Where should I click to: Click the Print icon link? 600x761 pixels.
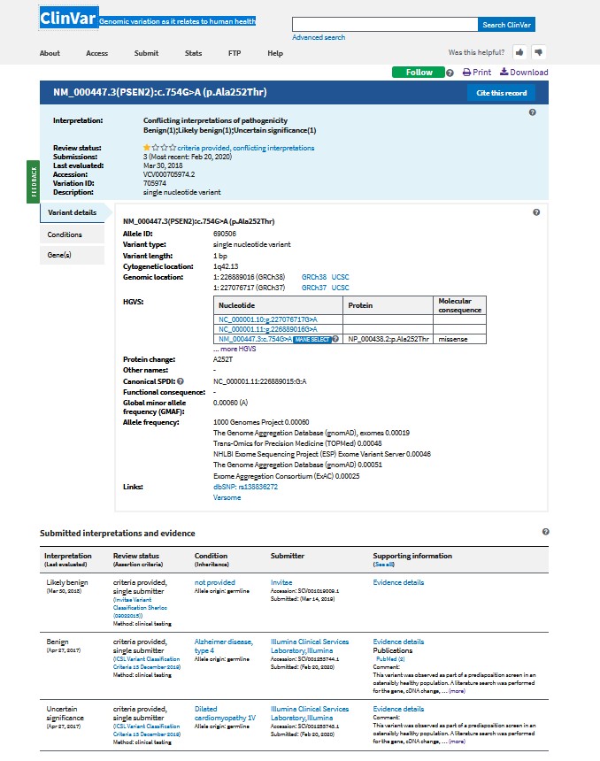pos(477,73)
